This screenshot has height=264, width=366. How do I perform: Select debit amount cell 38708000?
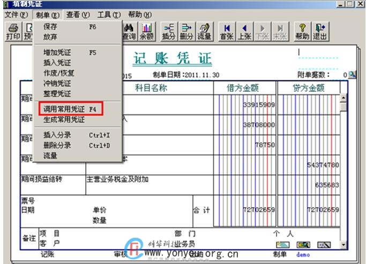244,125
